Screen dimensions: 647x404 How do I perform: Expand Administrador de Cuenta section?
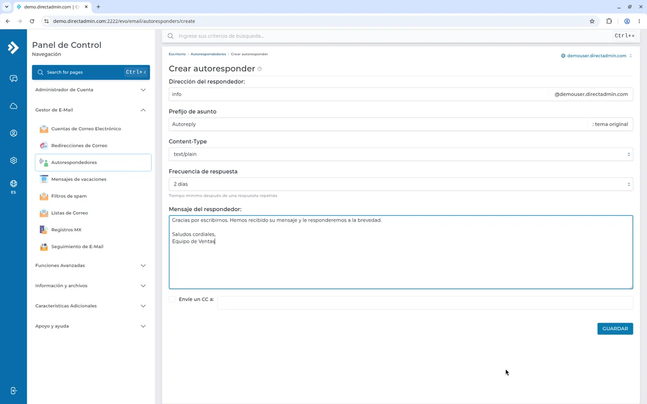(x=91, y=90)
